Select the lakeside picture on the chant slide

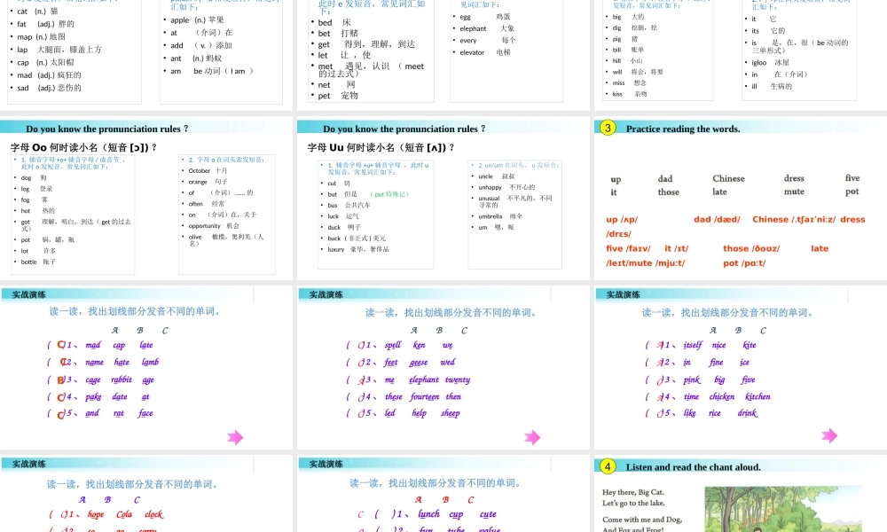tap(783, 509)
